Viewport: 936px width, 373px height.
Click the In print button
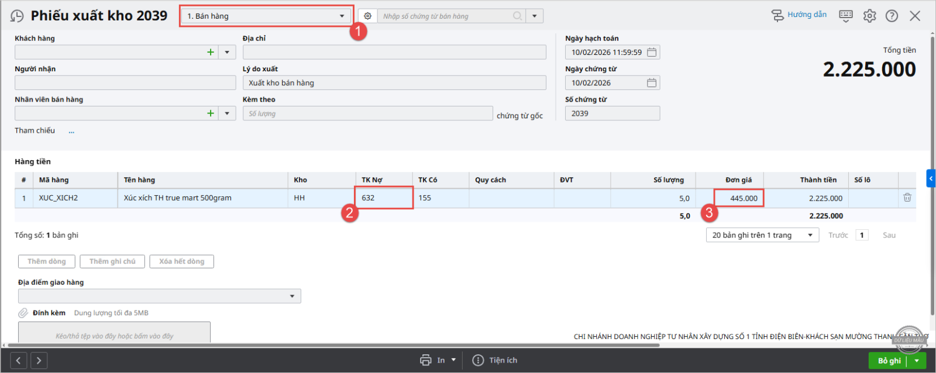[433, 360]
